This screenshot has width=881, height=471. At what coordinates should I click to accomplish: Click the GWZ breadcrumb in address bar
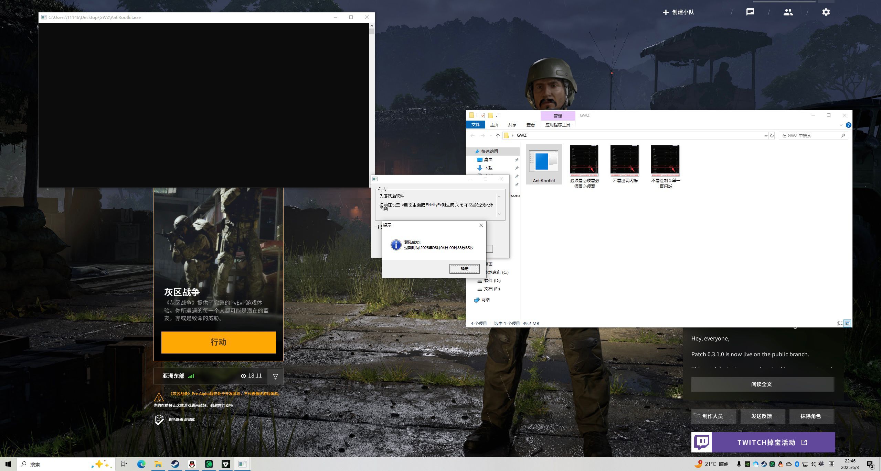pos(521,135)
